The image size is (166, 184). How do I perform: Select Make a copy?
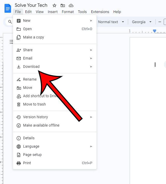coord(33,37)
